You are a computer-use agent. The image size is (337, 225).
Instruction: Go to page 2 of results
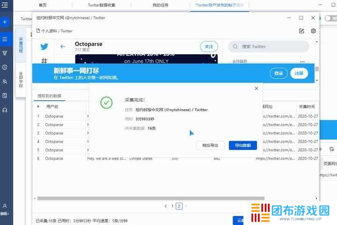(x=179, y=206)
